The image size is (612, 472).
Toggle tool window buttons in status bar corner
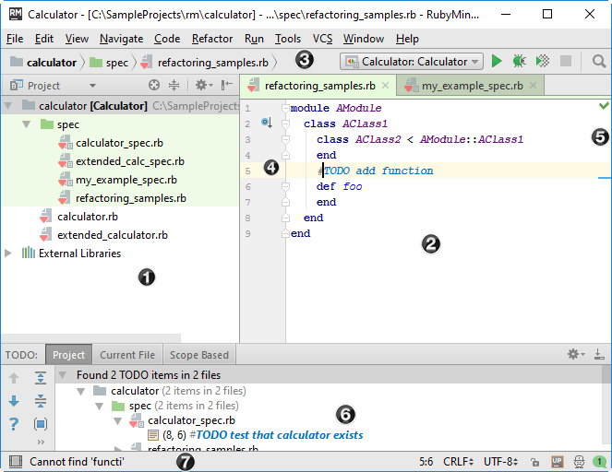[15, 461]
